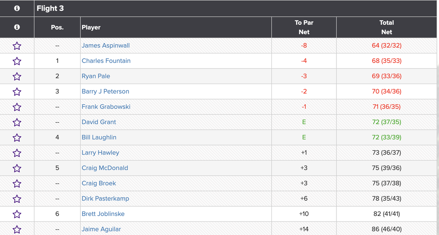Image resolution: width=439 pixels, height=235 pixels.
Task: Favorite David Grant using the star
Action: [17, 122]
